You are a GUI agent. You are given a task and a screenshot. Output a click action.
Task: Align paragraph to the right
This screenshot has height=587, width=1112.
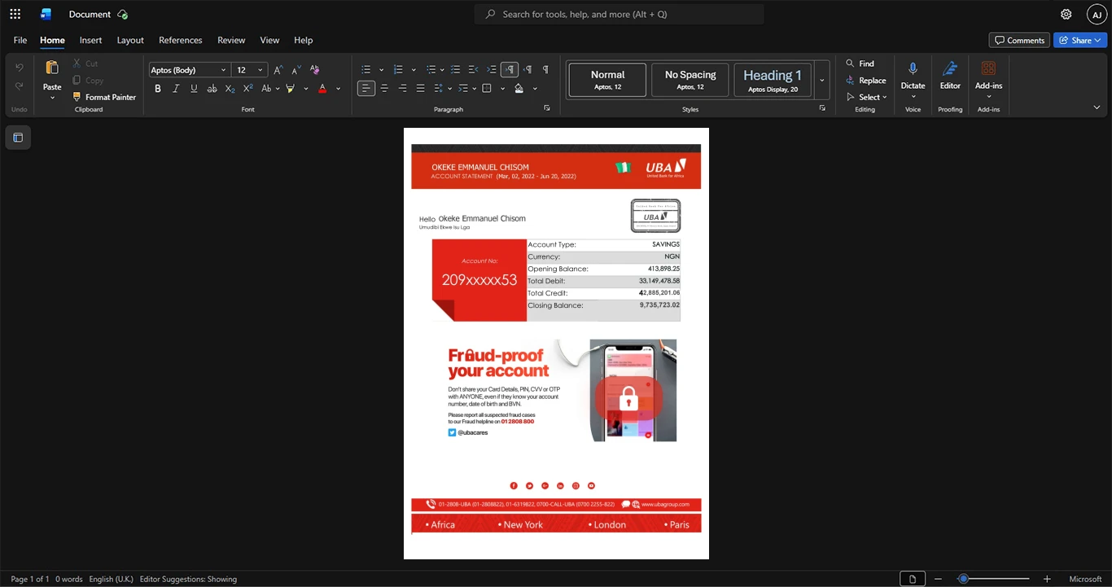(402, 89)
